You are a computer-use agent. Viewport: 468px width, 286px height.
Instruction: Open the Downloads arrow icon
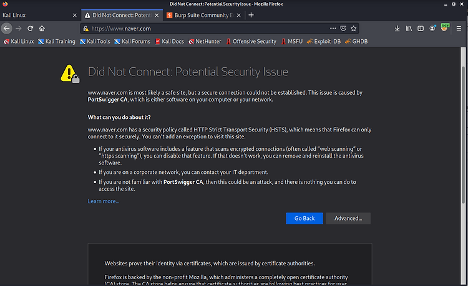pyautogui.click(x=397, y=29)
